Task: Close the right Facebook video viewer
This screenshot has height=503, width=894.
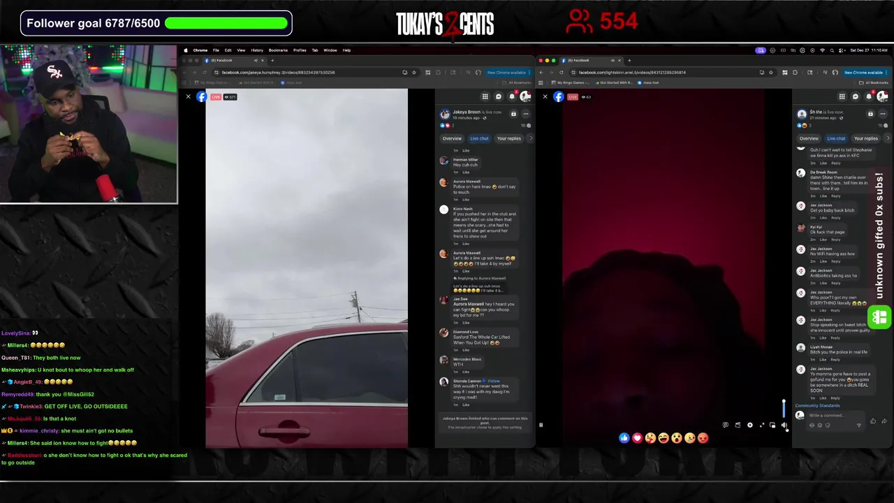Action: point(545,96)
